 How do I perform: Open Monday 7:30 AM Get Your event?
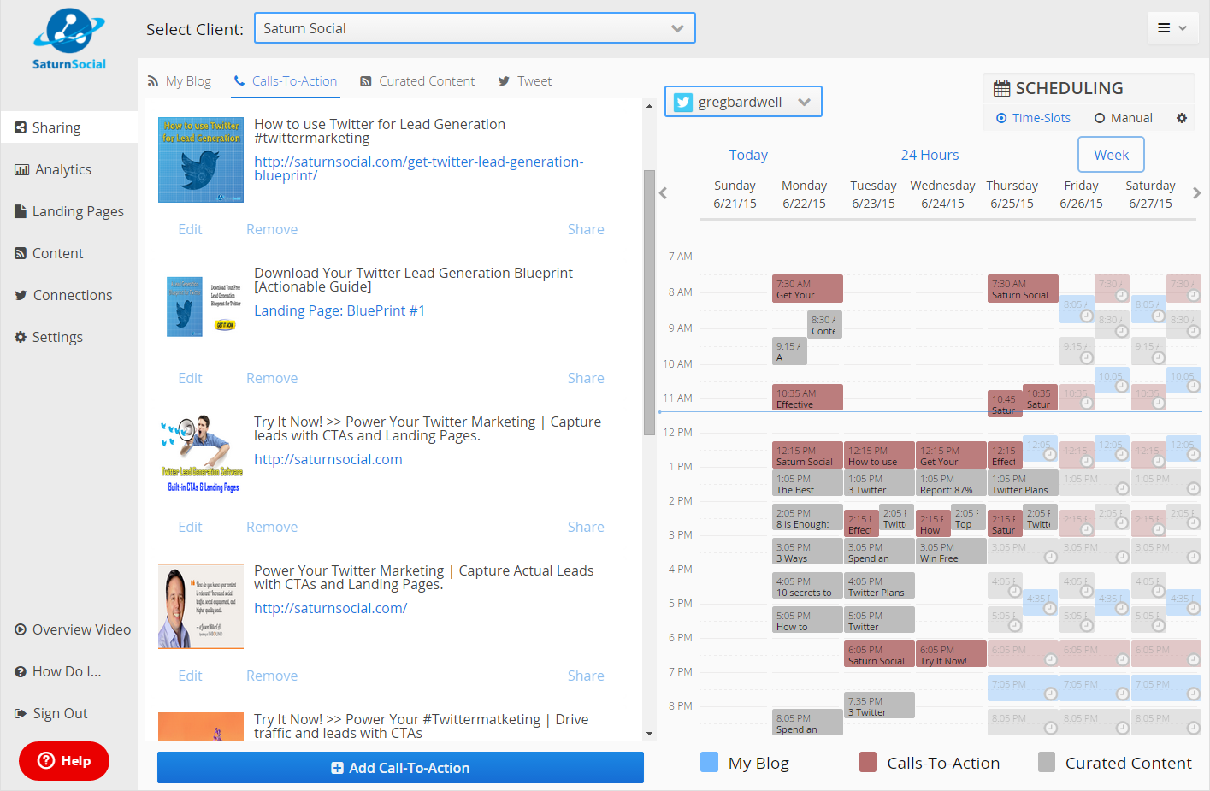pyautogui.click(x=807, y=289)
